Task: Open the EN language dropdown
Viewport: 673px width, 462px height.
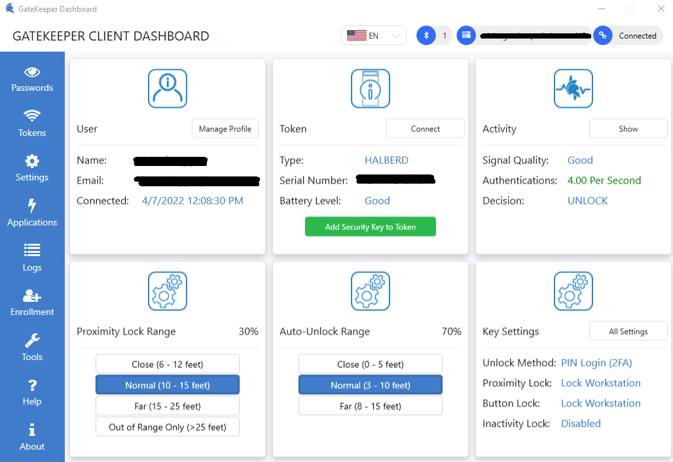Action: coord(374,36)
